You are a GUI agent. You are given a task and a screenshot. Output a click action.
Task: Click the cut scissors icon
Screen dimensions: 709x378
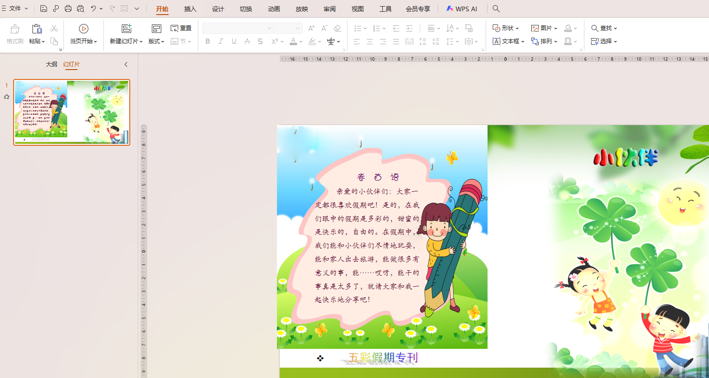click(54, 28)
